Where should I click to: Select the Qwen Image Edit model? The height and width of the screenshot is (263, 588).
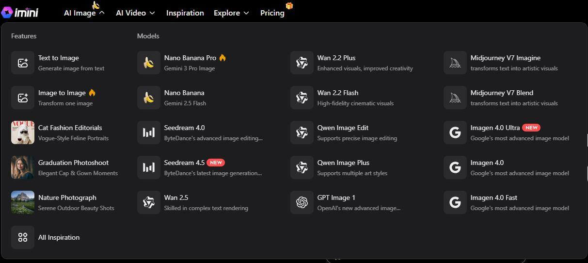343,128
